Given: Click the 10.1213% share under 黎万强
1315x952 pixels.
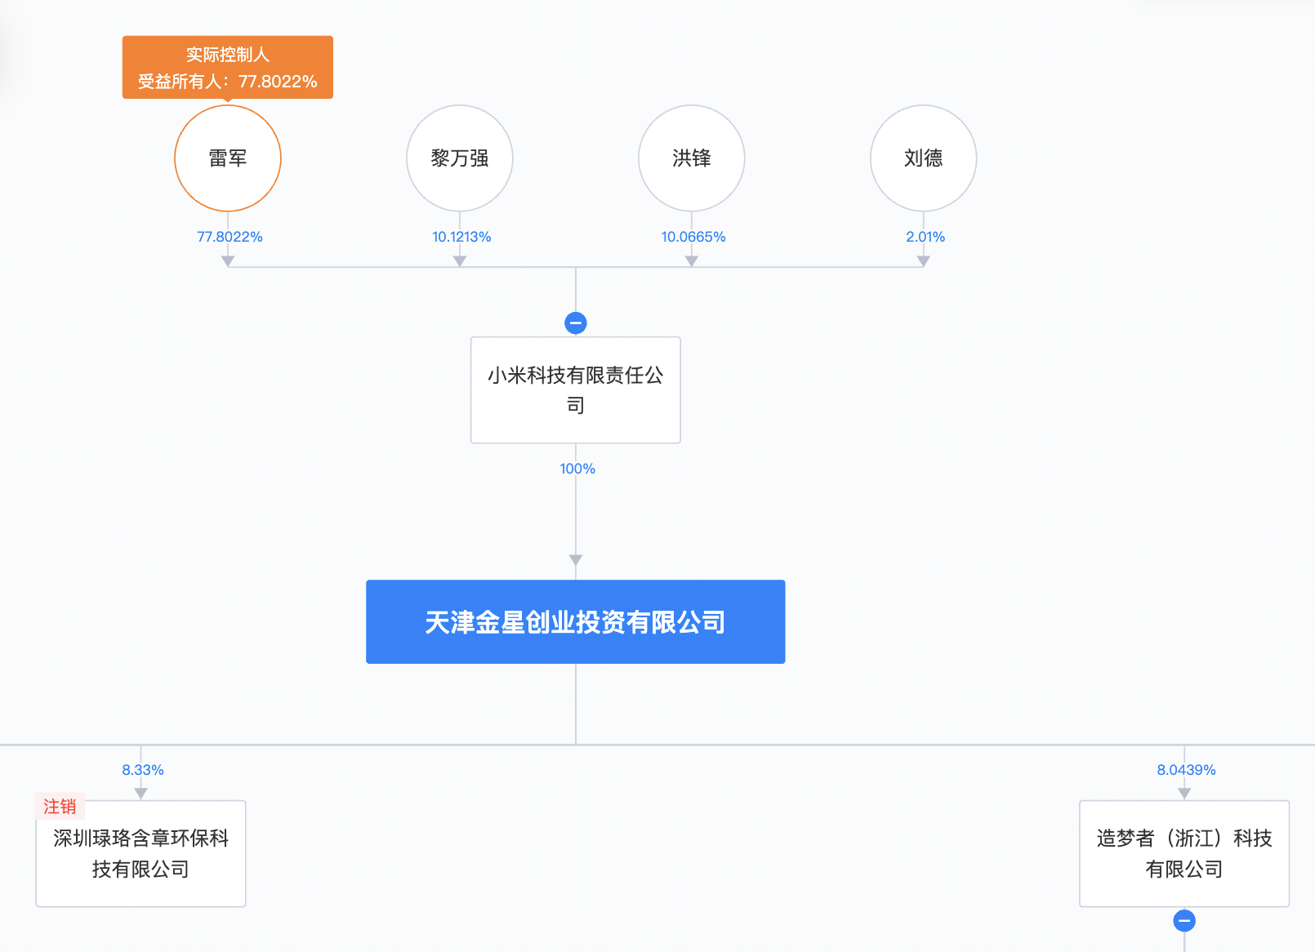Looking at the screenshot, I should (461, 237).
